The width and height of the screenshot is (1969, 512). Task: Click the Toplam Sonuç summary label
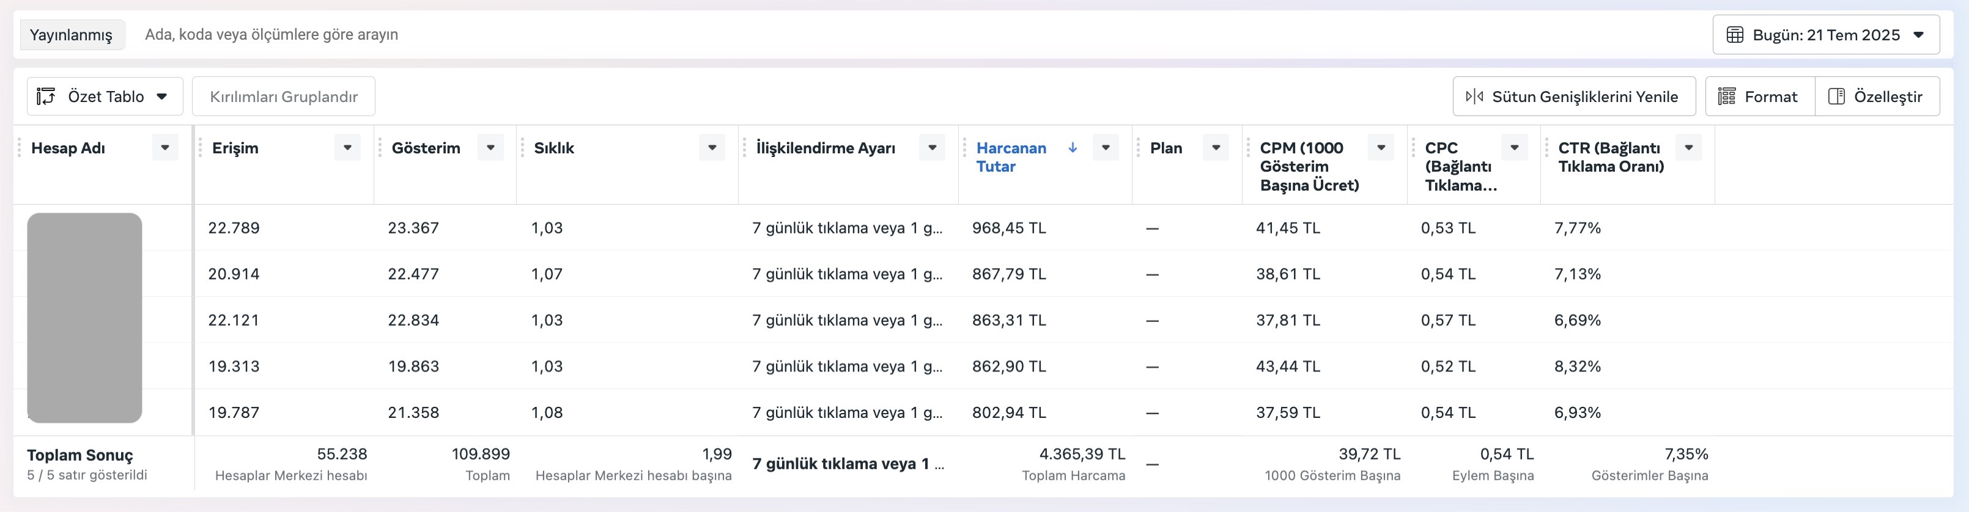pos(79,455)
